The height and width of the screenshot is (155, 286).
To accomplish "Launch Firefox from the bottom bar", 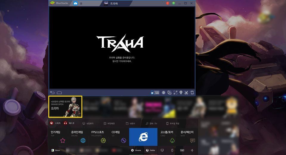I will click(x=151, y=150).
